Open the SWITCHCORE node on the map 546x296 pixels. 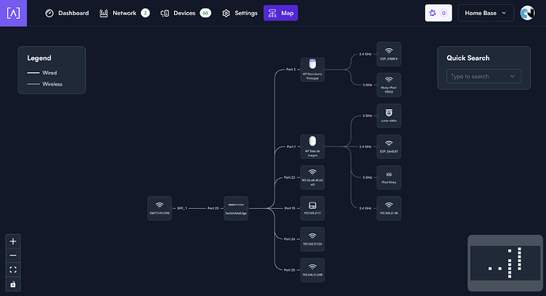tap(160, 208)
